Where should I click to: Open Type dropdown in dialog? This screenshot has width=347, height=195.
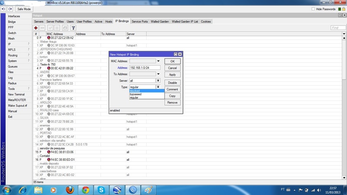(158, 87)
